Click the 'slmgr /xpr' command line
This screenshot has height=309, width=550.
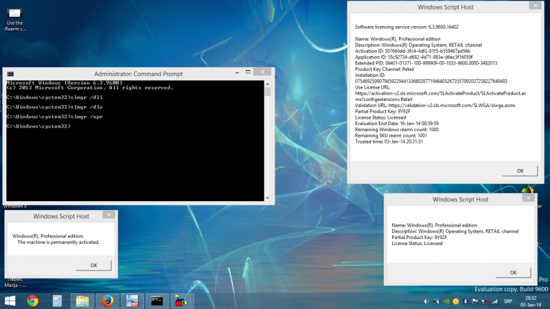[x=54, y=117]
